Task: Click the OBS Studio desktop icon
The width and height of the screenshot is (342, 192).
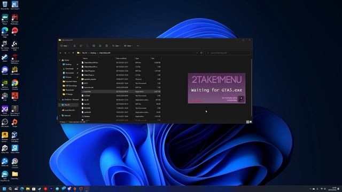Action: coord(5,123)
